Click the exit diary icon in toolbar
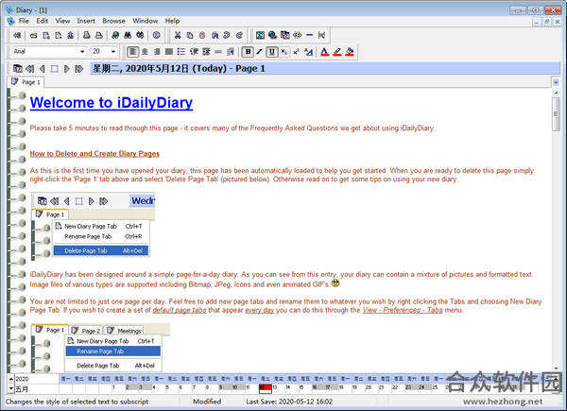Viewport: 567px width, 411px height. (x=17, y=35)
